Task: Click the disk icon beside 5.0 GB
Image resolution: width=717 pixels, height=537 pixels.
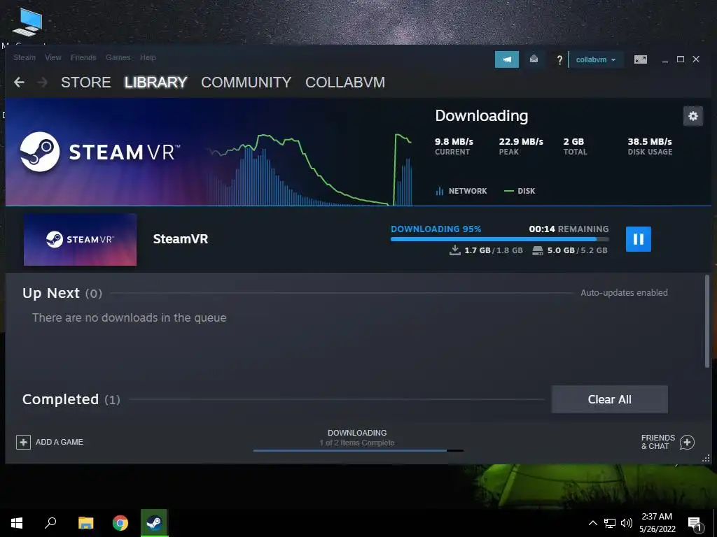Action: click(538, 250)
